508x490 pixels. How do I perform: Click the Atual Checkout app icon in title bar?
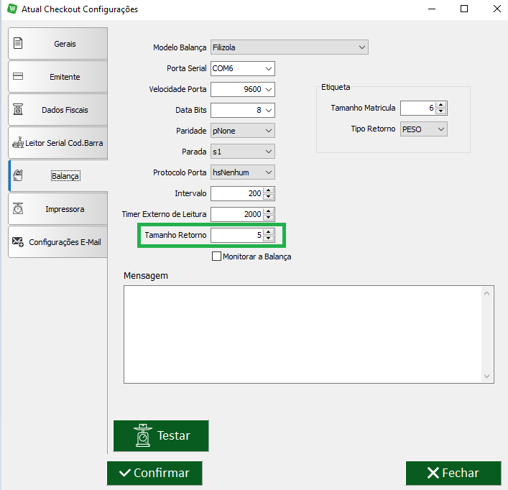[x=12, y=9]
